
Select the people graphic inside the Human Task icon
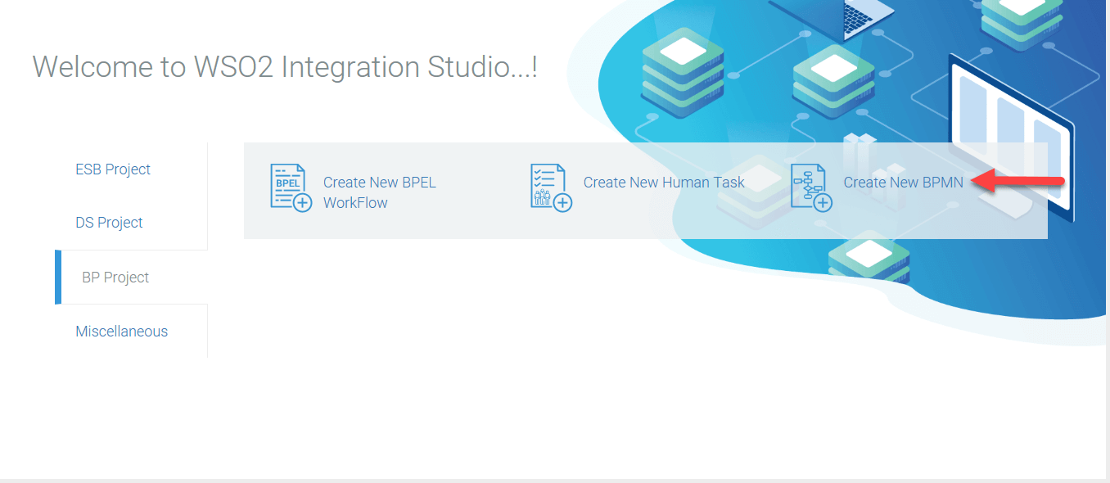click(543, 196)
